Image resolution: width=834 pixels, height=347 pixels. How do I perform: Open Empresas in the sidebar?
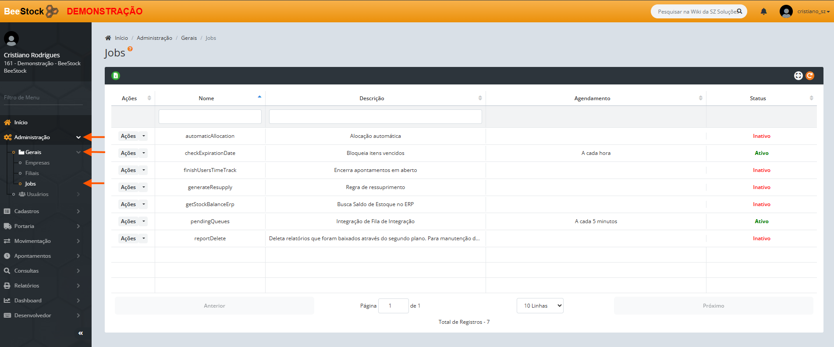click(37, 163)
